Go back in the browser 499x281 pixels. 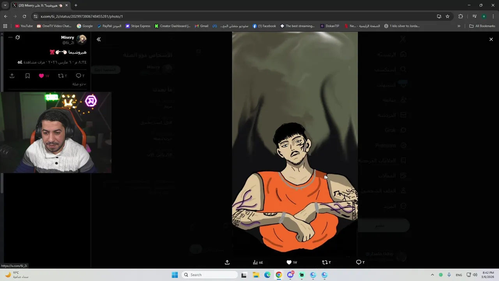coord(5,16)
